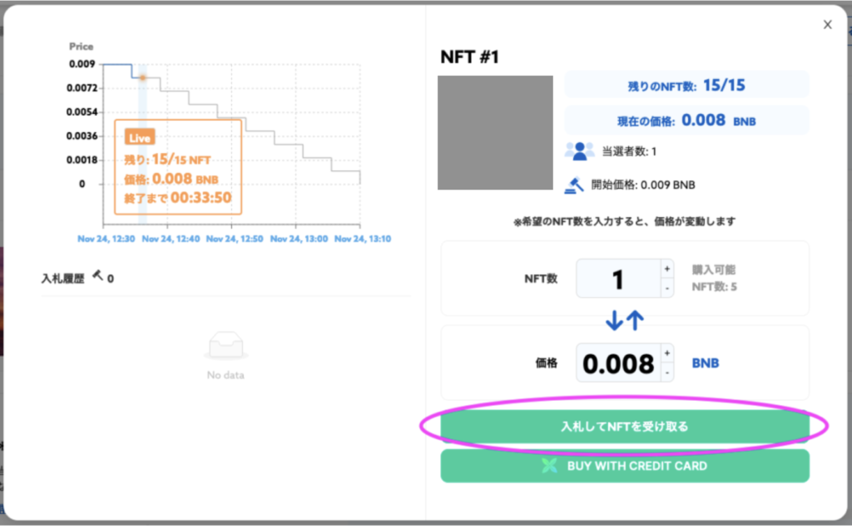Click the gray NFT thumbnail image
Screen dimensions: 852x528
495,132
